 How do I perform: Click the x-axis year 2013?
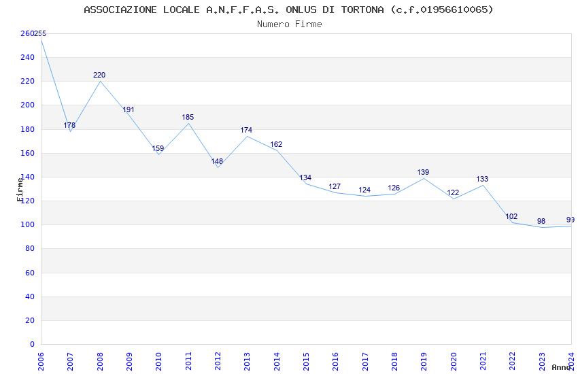(247, 362)
